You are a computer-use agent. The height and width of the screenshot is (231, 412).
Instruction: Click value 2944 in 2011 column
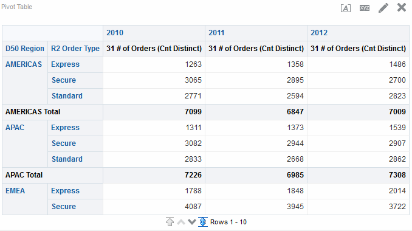click(295, 143)
